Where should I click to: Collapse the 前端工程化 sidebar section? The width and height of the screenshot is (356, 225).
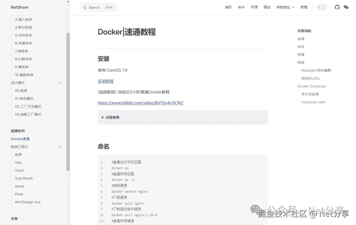[60, 147]
